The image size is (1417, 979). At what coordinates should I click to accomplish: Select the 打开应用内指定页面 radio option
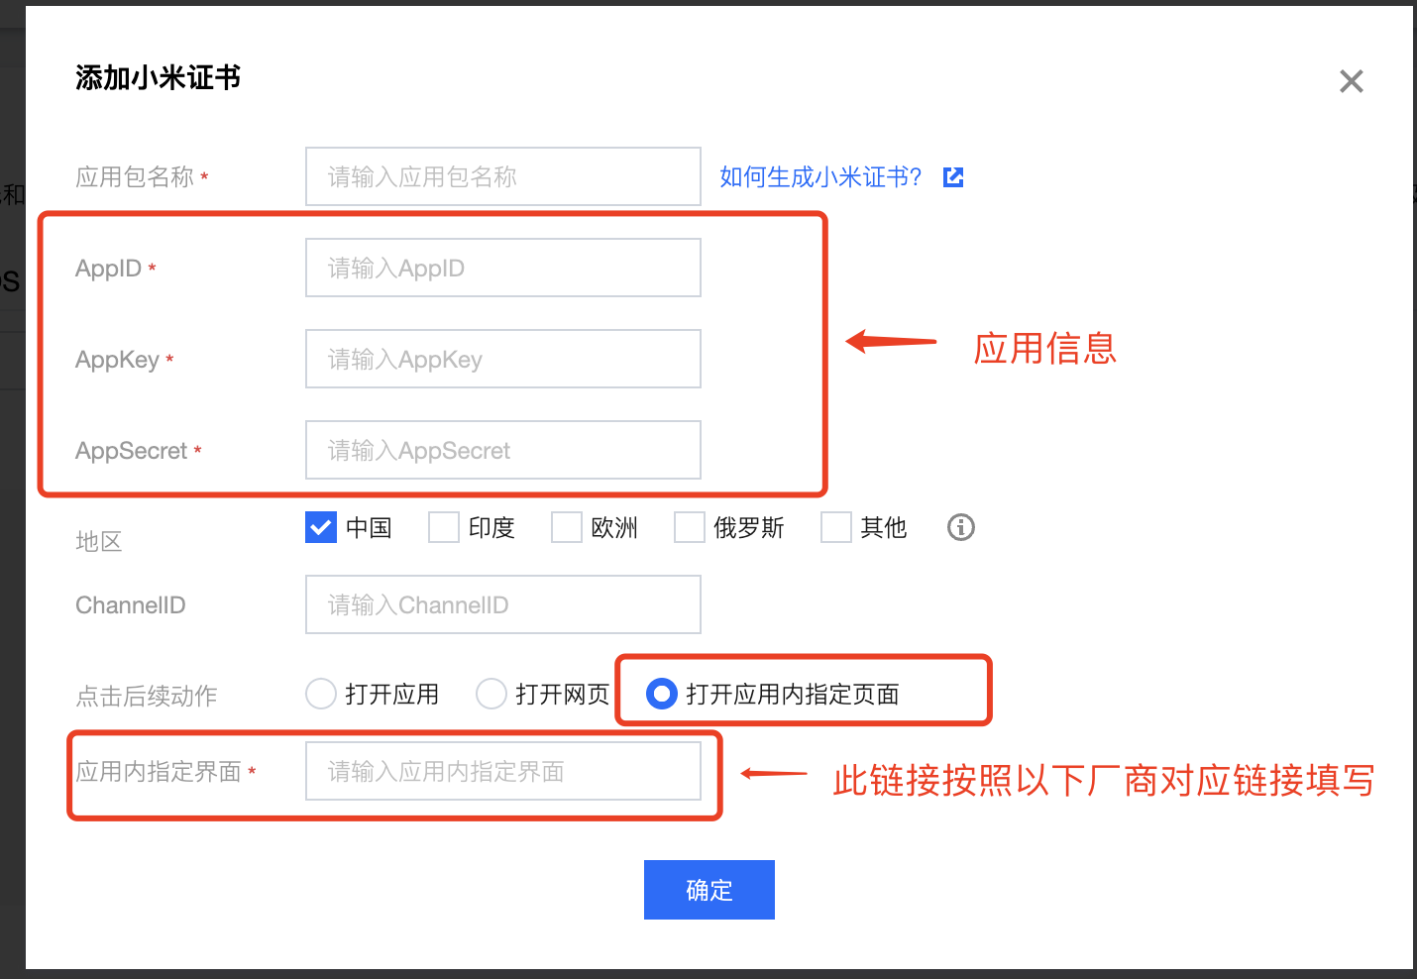coord(662,694)
